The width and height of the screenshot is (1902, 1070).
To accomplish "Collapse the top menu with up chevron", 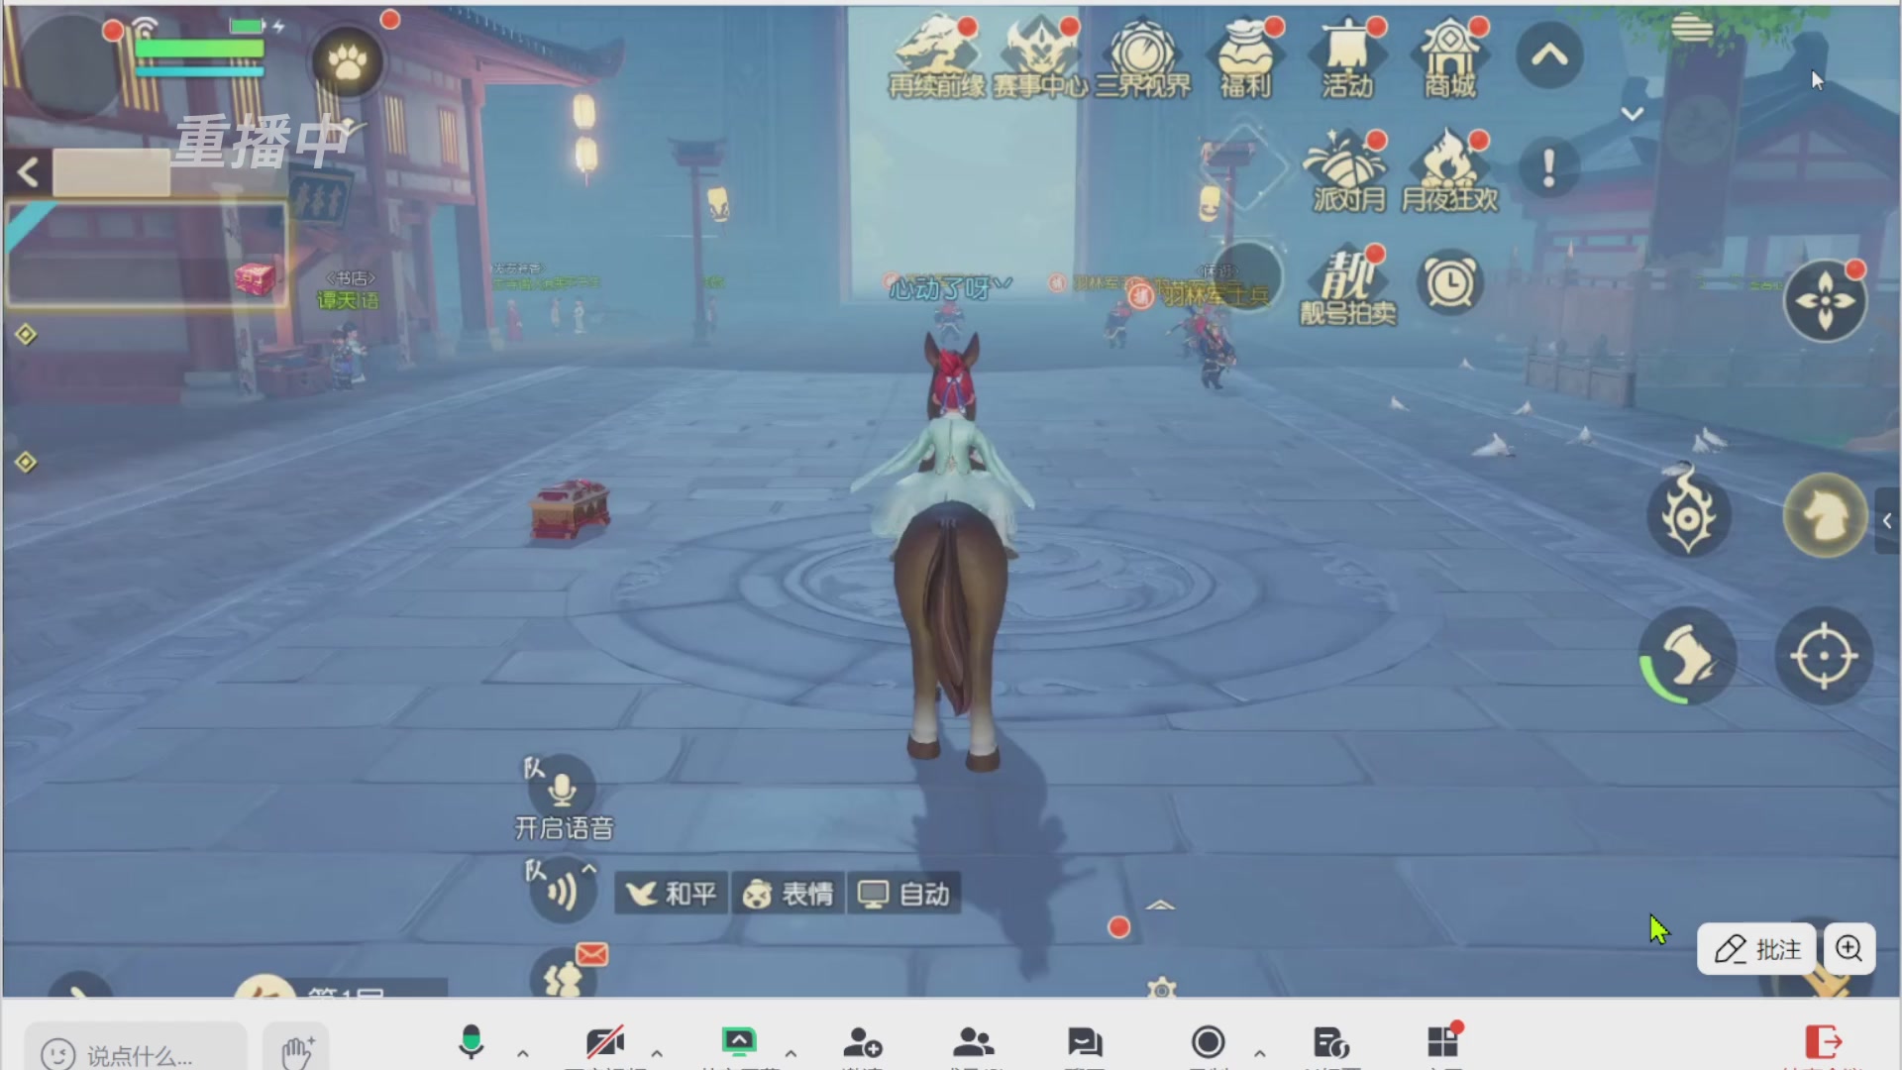I will (1549, 55).
